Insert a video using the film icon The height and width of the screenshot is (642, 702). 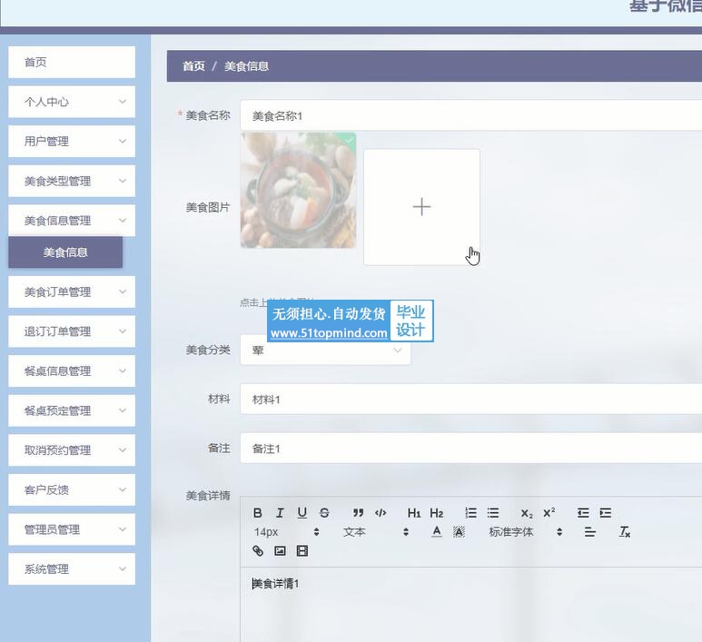pos(302,551)
